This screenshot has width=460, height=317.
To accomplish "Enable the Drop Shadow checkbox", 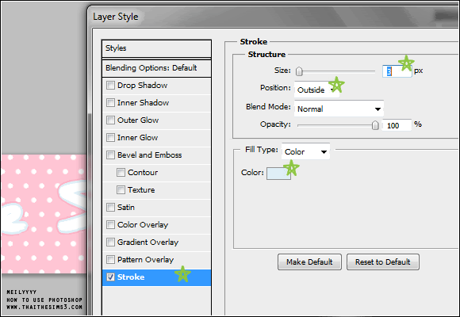I will coord(110,86).
